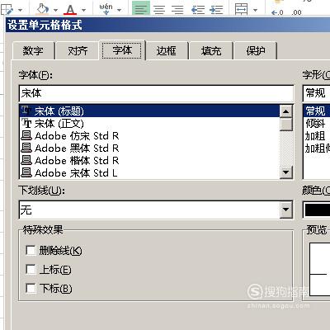
Task: Select 加粗 font style
Action: pos(318,136)
